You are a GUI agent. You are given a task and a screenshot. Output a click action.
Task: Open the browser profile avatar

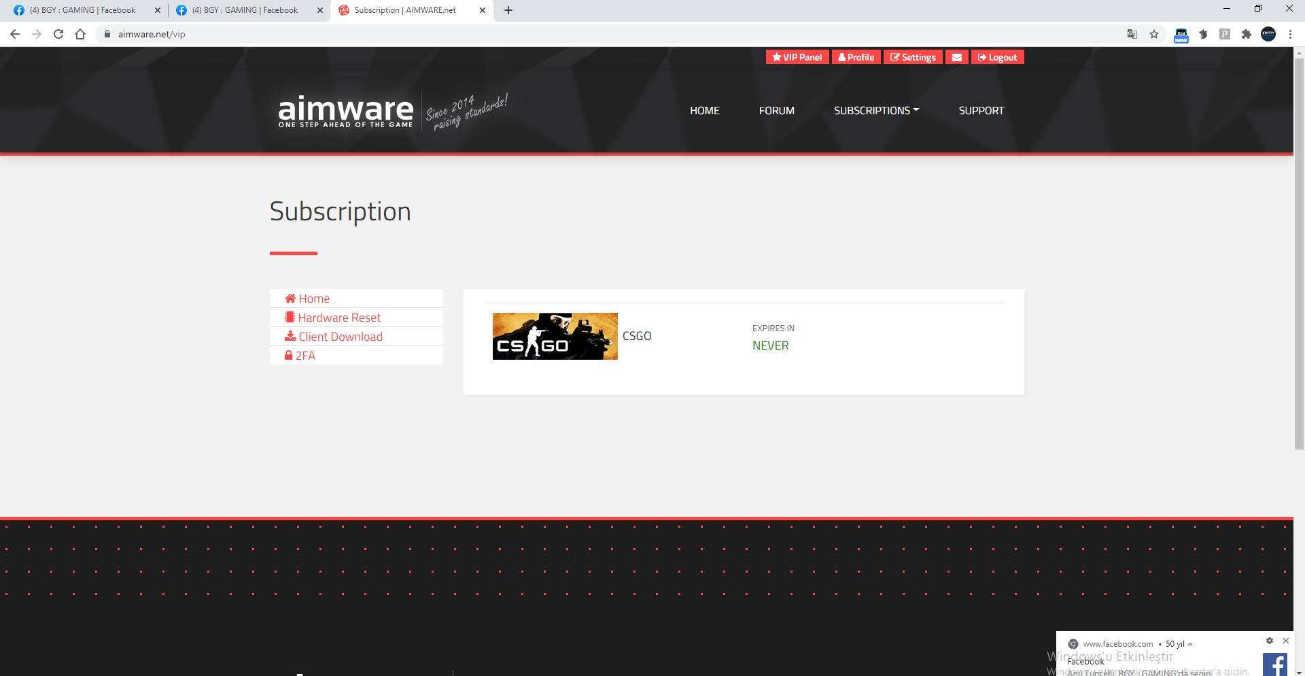tap(1268, 34)
